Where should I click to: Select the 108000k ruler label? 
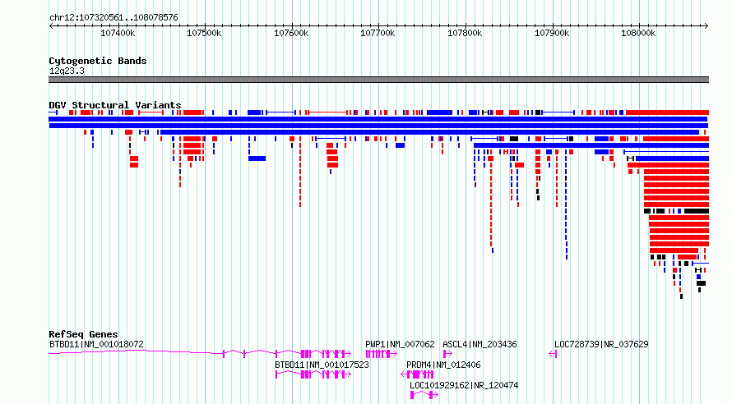(x=638, y=33)
